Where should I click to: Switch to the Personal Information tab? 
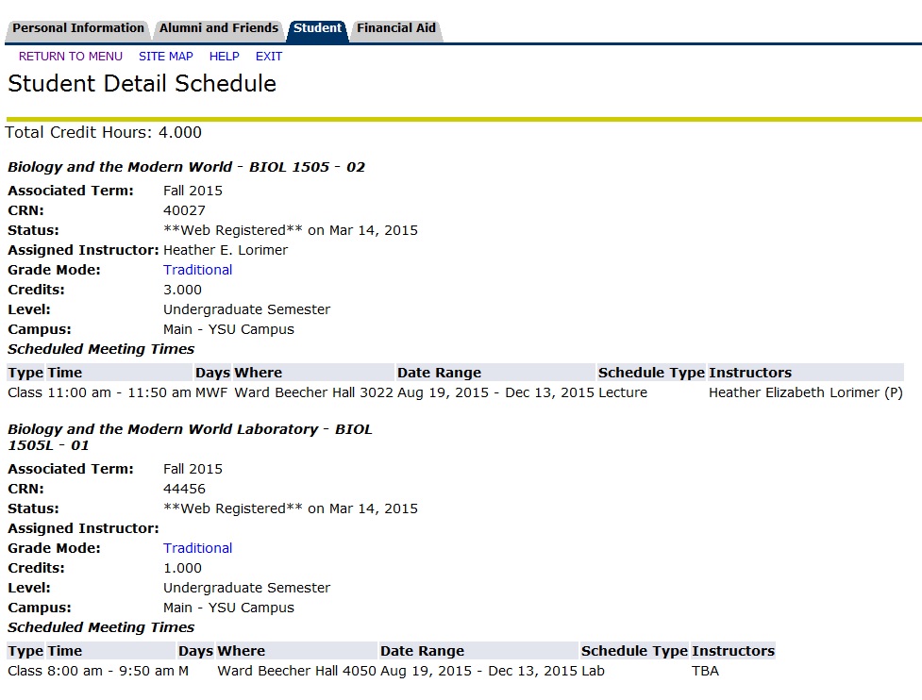click(77, 27)
